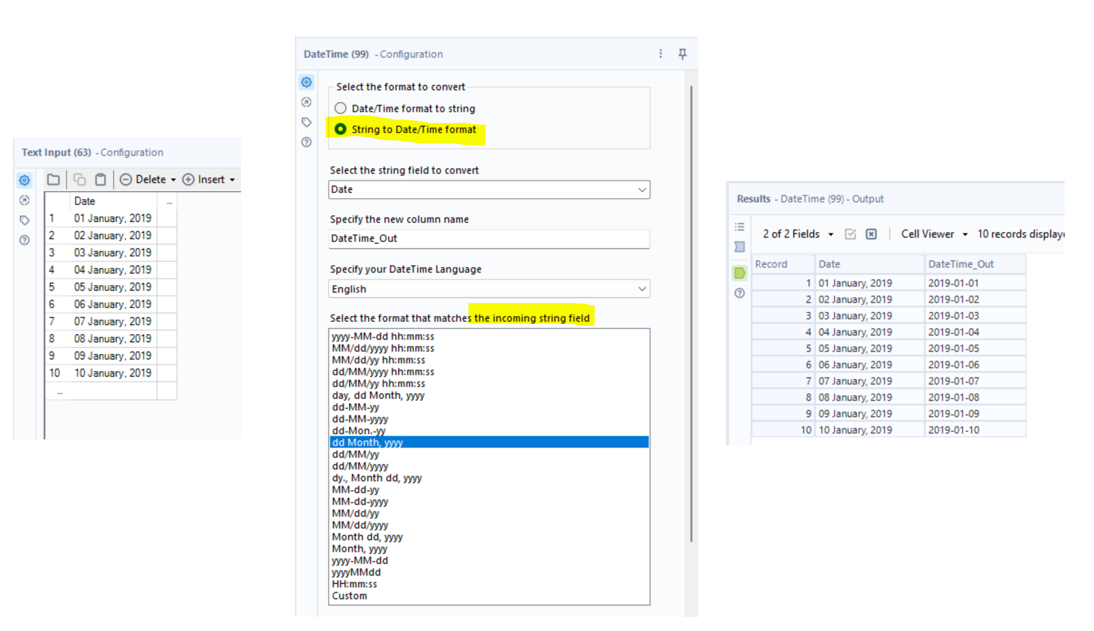Select String to Date/Time format radio option
This screenshot has height=631, width=1094.
tap(340, 129)
